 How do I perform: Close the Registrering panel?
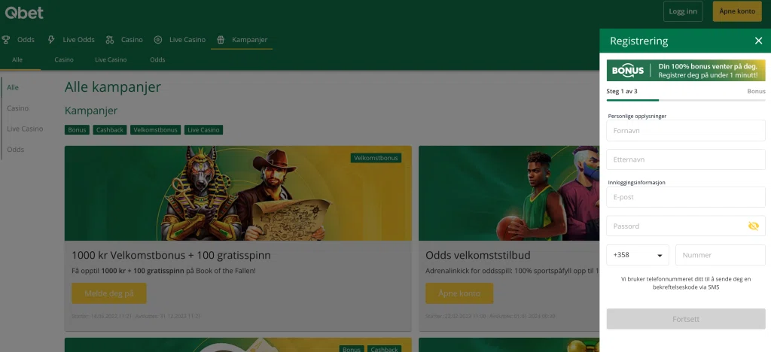[x=758, y=41]
